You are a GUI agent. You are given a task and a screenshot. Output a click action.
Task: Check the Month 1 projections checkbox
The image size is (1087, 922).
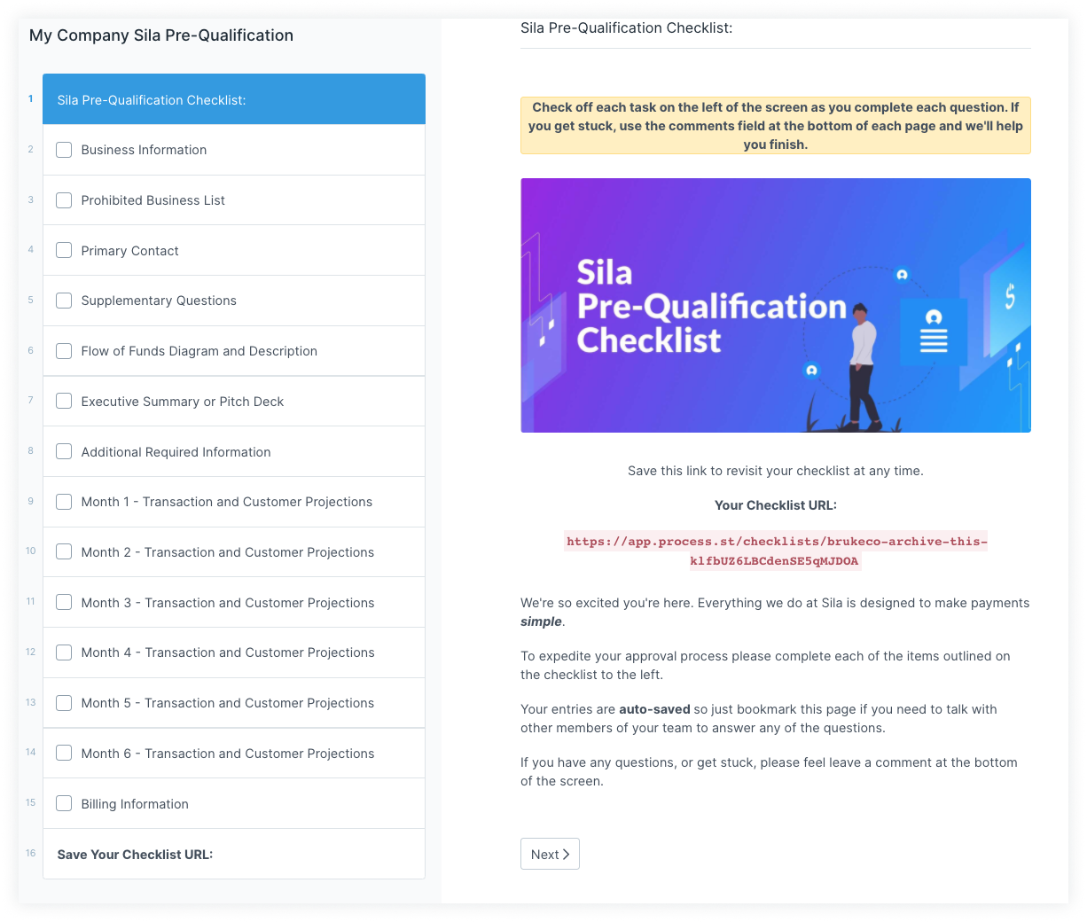pyautogui.click(x=64, y=502)
